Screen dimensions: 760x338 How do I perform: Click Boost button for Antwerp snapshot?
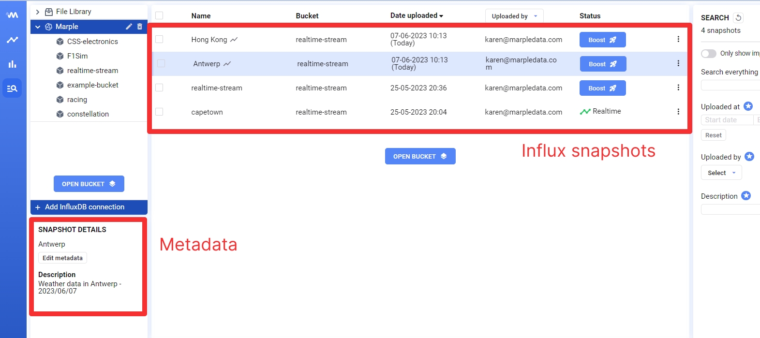coord(603,64)
